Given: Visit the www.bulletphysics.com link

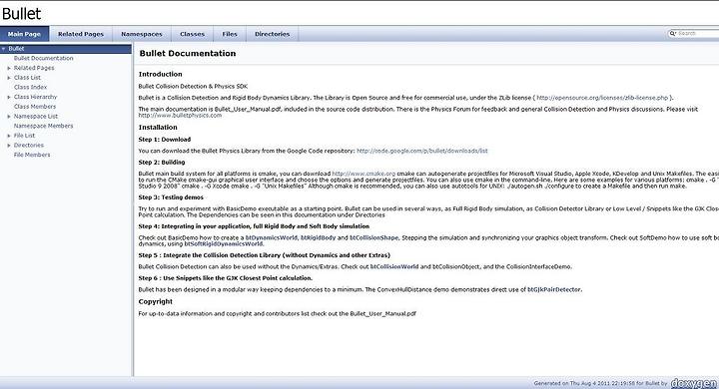Looking at the screenshot, I should point(180,115).
